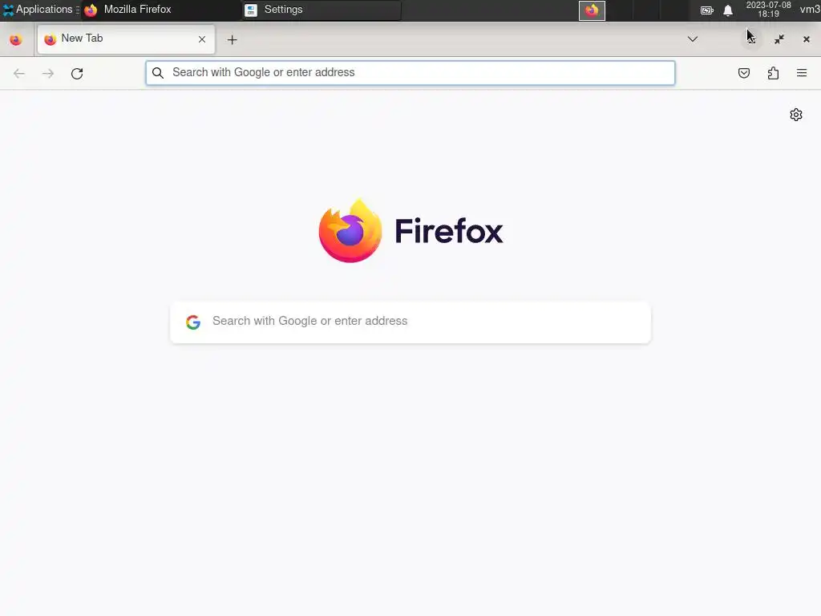Open the Firefox hamburger application menu
Image resolution: width=821 pixels, height=616 pixels.
click(802, 73)
